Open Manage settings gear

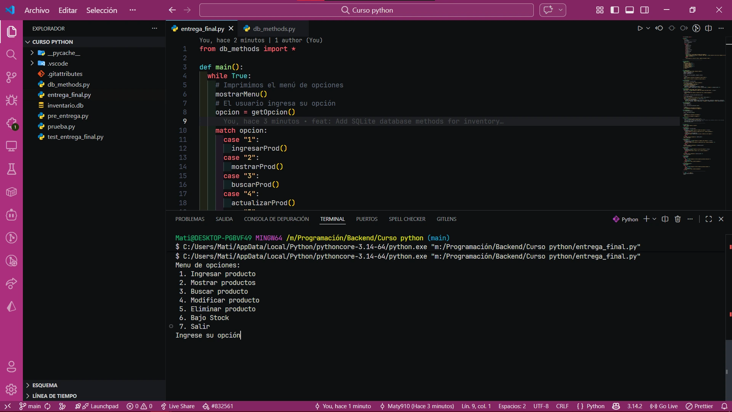[11, 389]
